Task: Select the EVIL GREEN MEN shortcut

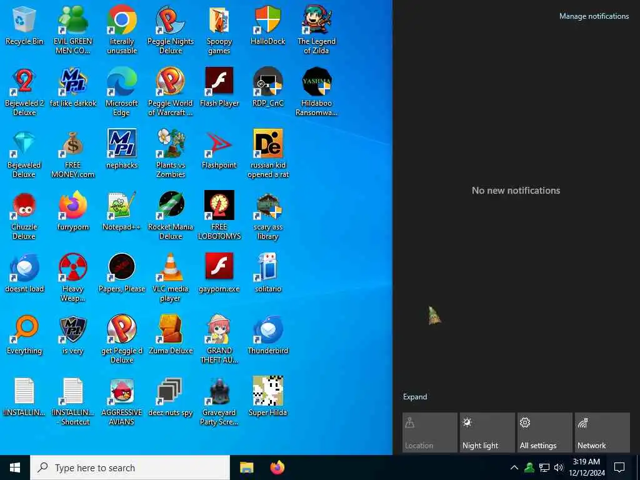Action: coord(72,31)
